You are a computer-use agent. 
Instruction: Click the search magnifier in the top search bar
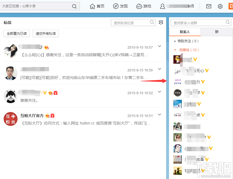click(x=74, y=6)
